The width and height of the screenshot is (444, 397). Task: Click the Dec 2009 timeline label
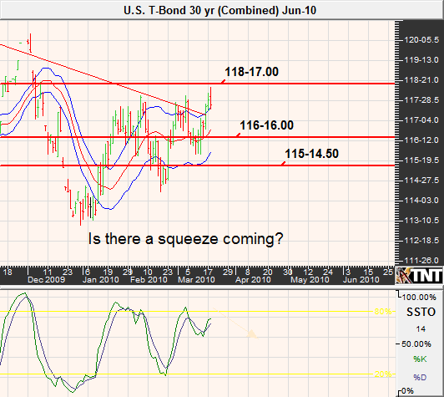(x=46, y=280)
